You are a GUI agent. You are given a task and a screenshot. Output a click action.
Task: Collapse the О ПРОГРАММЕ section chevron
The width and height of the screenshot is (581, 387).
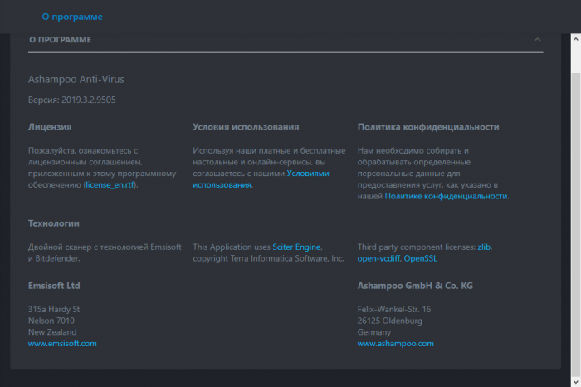(538, 39)
